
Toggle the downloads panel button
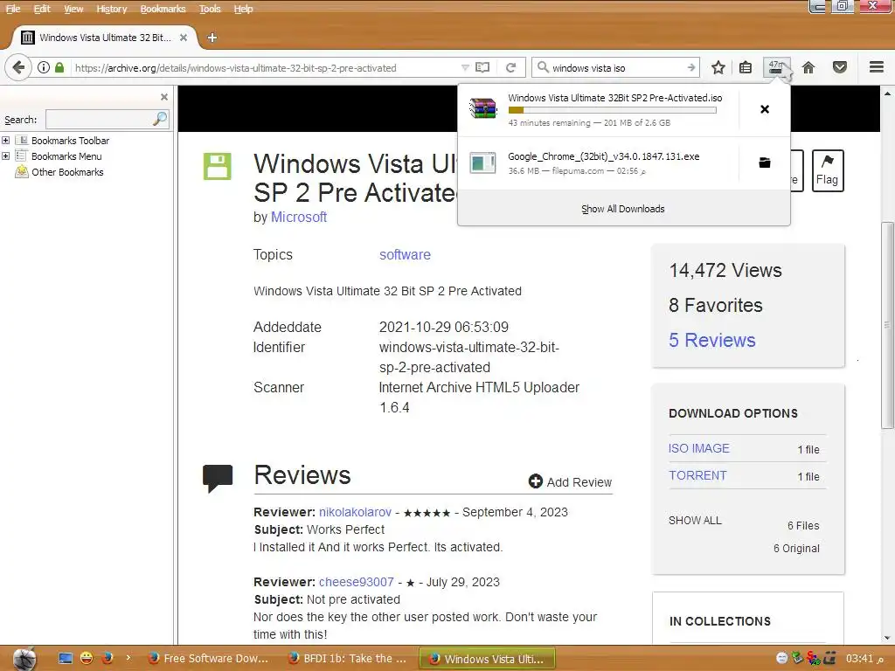776,67
